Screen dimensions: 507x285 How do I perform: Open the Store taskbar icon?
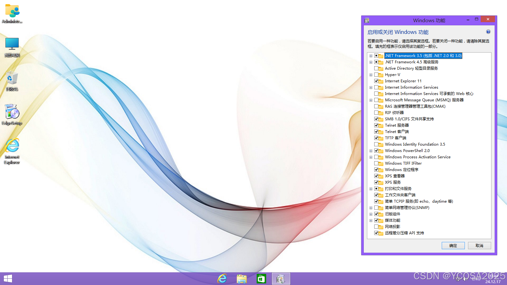point(261,279)
